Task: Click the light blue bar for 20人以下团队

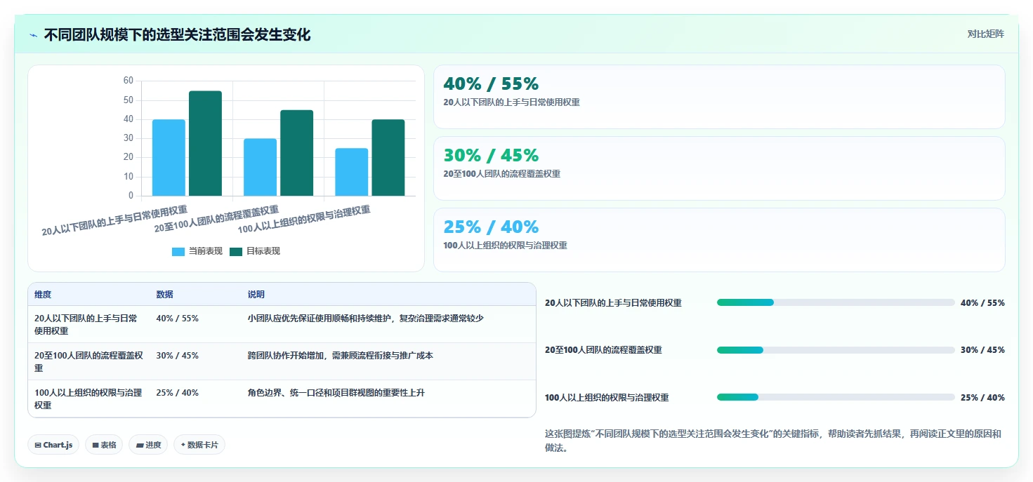Action: click(x=169, y=157)
